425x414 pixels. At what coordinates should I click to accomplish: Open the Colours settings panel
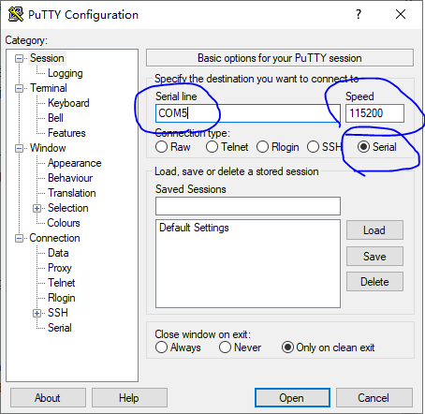[x=64, y=223]
